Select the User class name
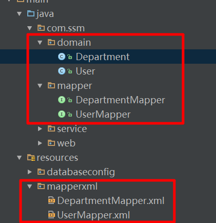 click(x=85, y=71)
